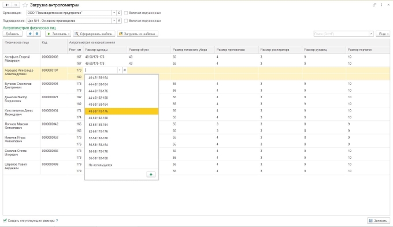Viewport: 393px width, 227px height.
Task: Select size 40-42/158-164 from list
Action: click(x=121, y=77)
